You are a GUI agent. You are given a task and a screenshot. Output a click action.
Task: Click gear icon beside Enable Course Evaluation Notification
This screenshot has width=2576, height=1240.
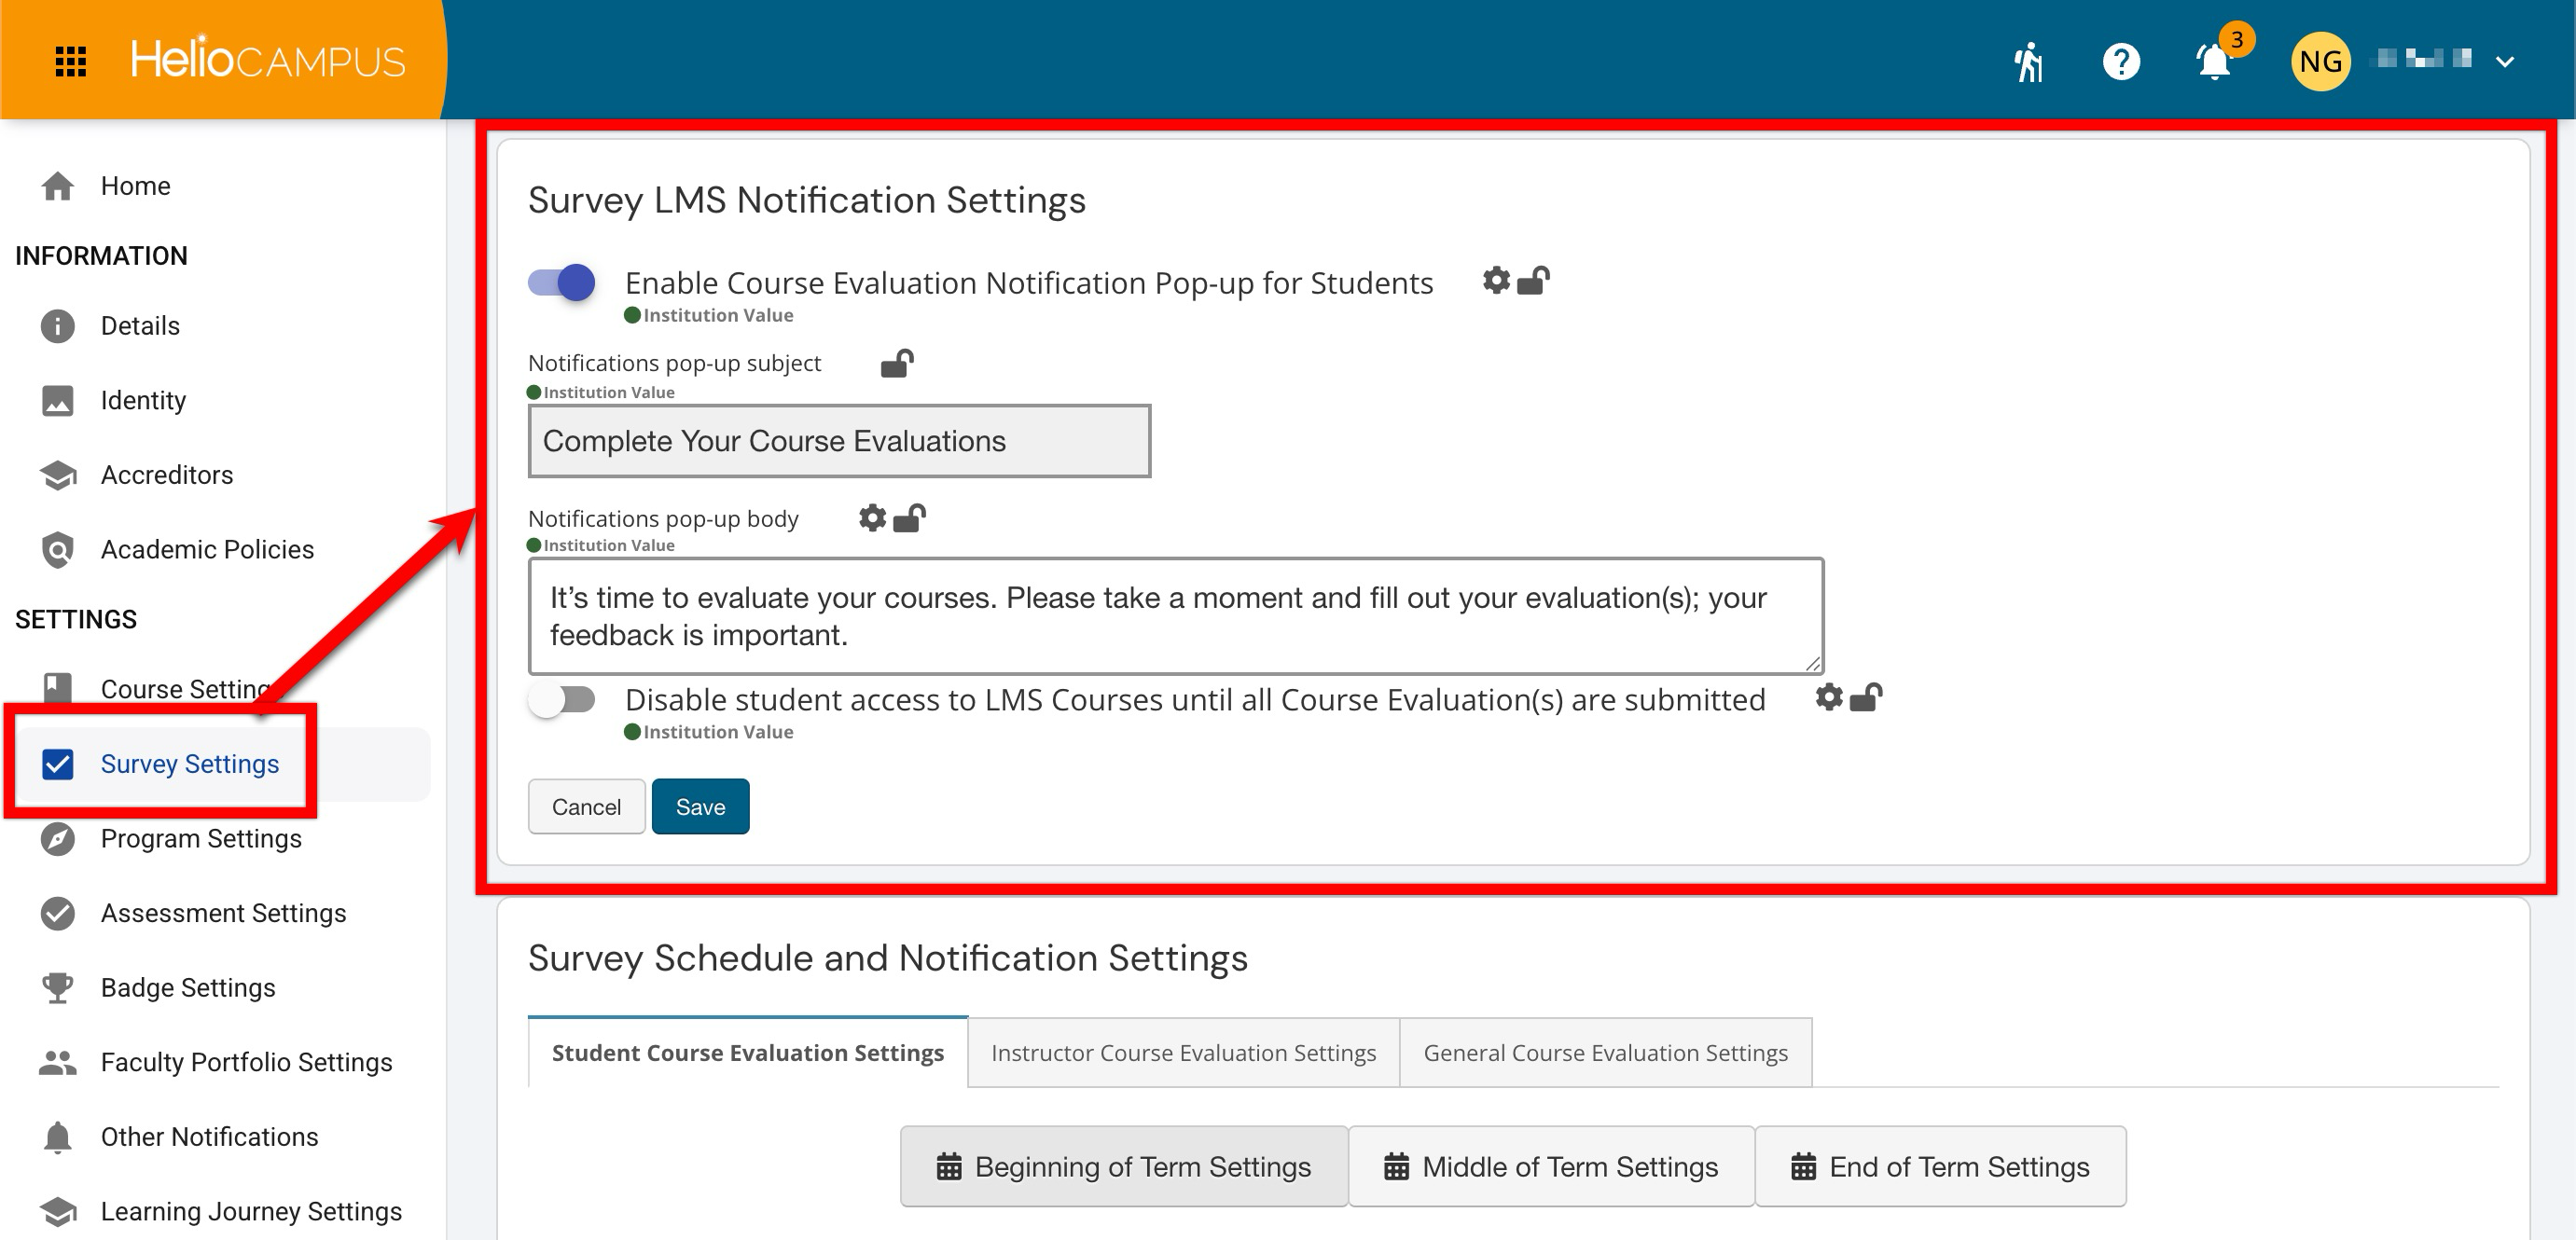[x=1496, y=281]
